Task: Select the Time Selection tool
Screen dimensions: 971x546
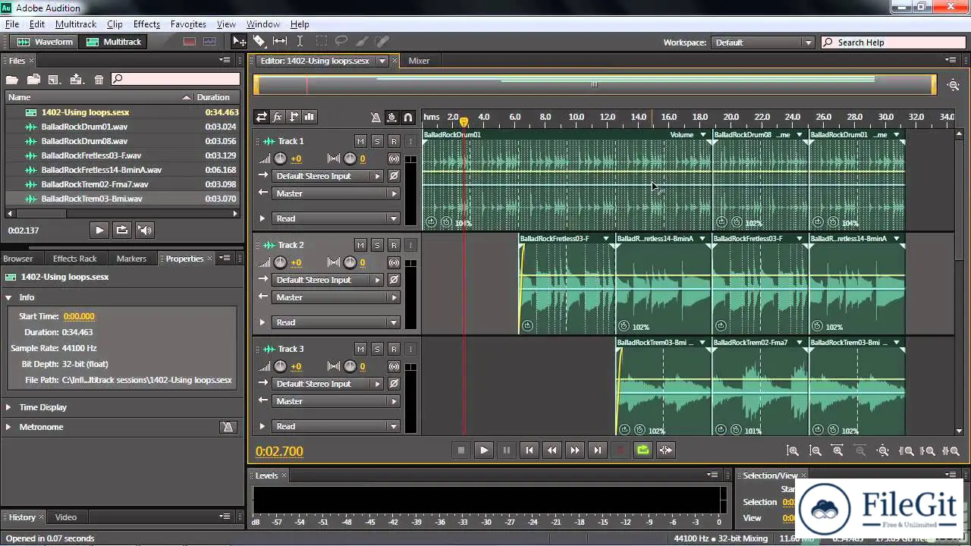Action: (x=300, y=42)
